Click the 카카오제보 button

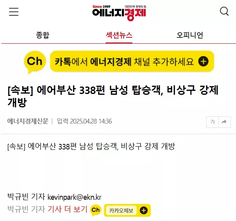(x=121, y=210)
